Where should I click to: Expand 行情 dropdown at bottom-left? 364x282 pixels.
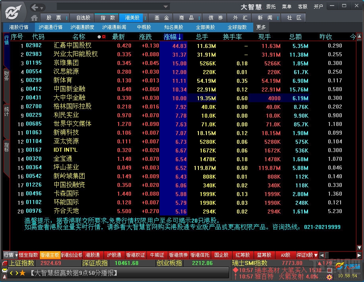(16, 255)
